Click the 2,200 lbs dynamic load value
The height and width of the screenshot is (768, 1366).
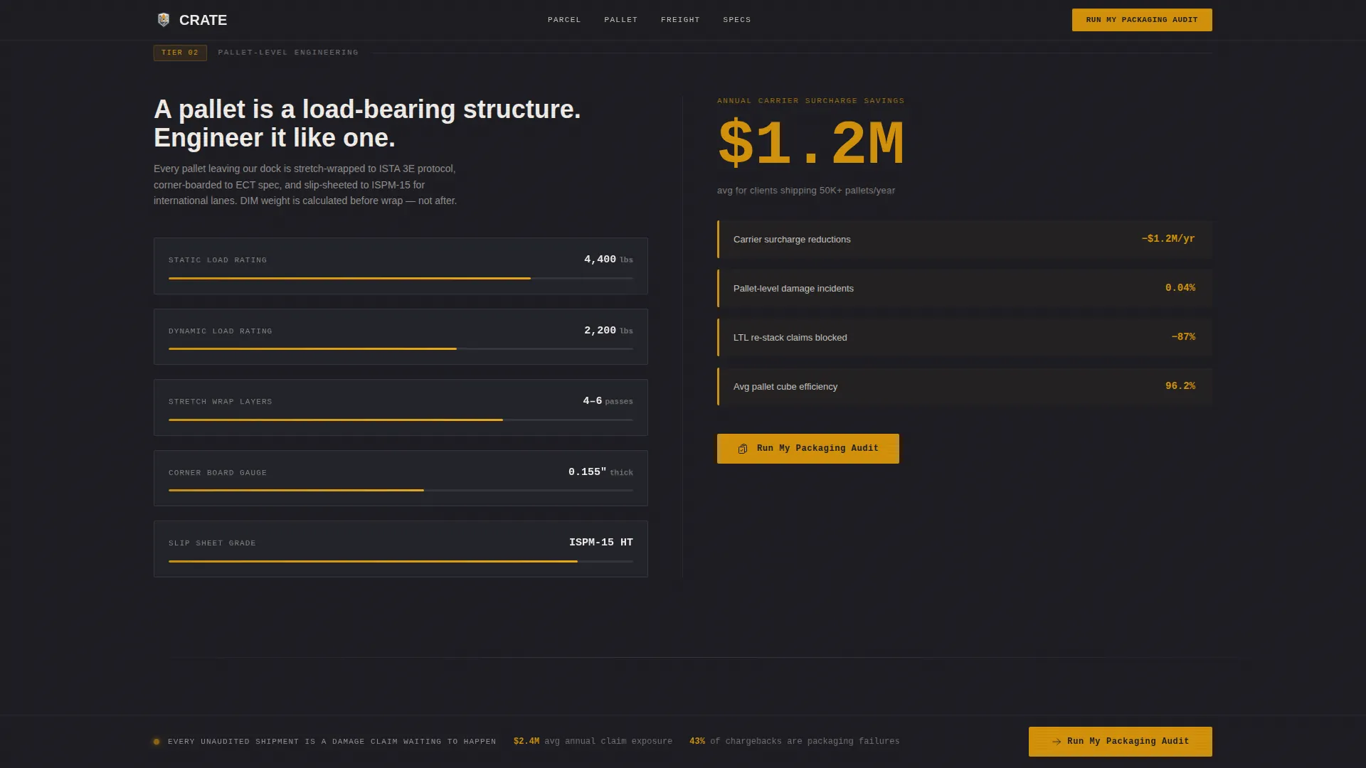click(x=608, y=331)
